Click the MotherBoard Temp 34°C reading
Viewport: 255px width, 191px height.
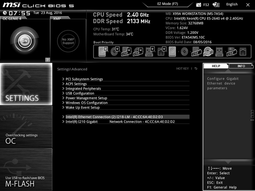(x=113, y=34)
